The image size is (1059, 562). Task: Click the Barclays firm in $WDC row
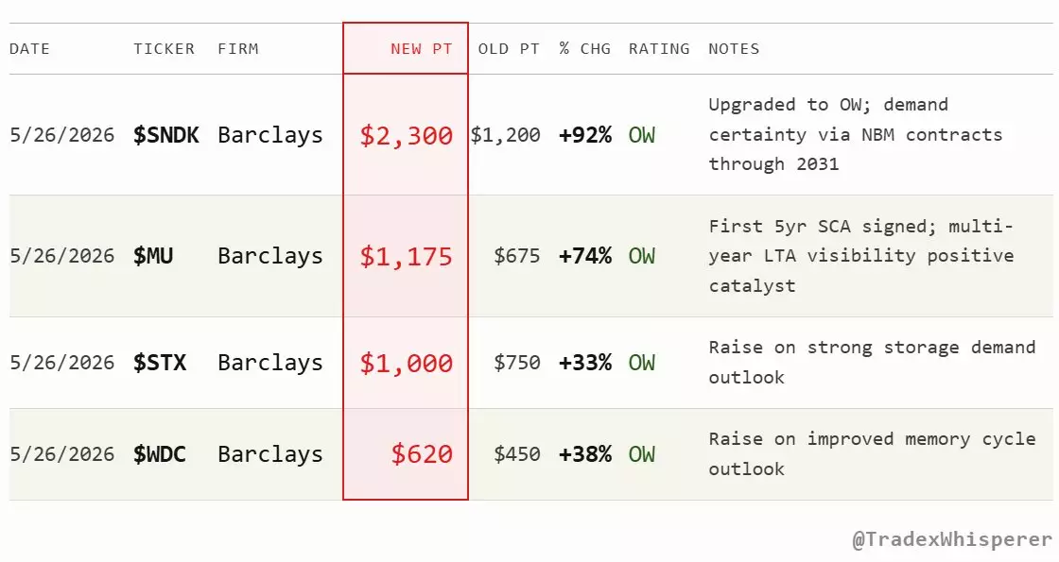[270, 454]
